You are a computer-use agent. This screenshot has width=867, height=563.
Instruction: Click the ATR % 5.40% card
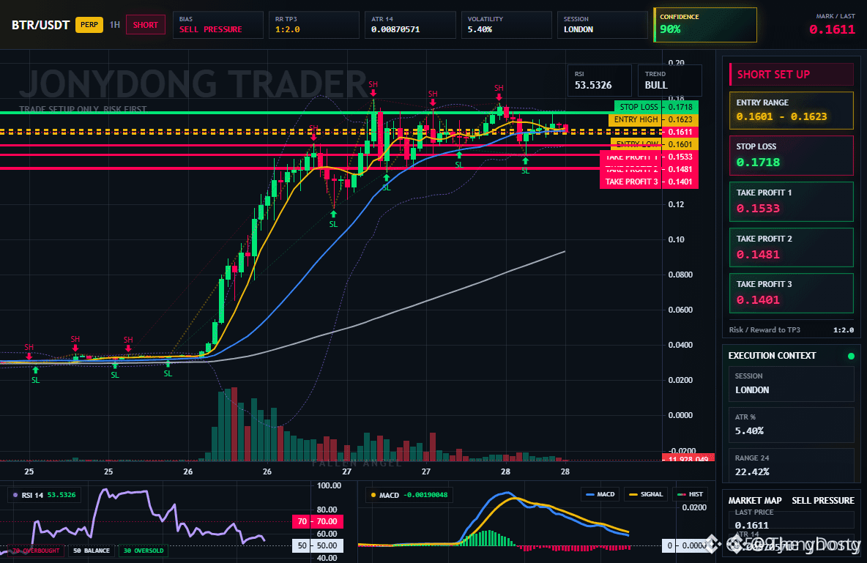[792, 425]
